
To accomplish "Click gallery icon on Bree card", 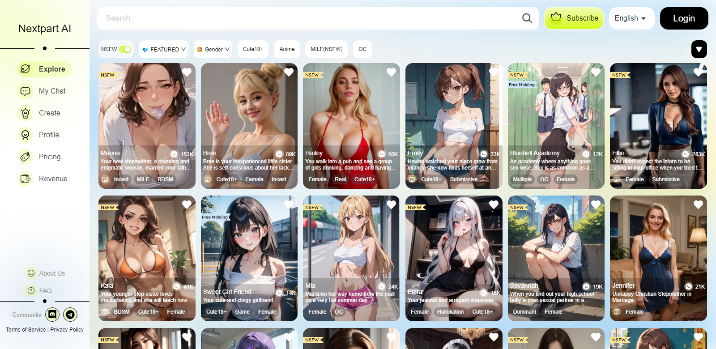I will point(208,179).
